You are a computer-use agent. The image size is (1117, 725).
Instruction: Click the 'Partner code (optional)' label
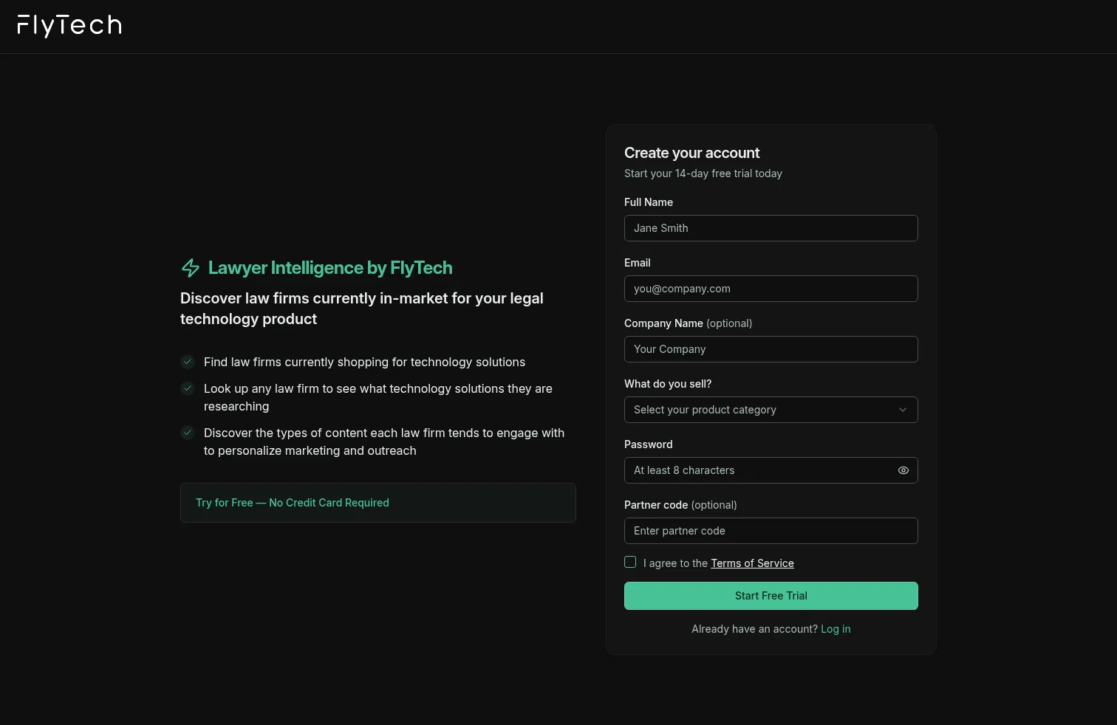click(x=680, y=505)
